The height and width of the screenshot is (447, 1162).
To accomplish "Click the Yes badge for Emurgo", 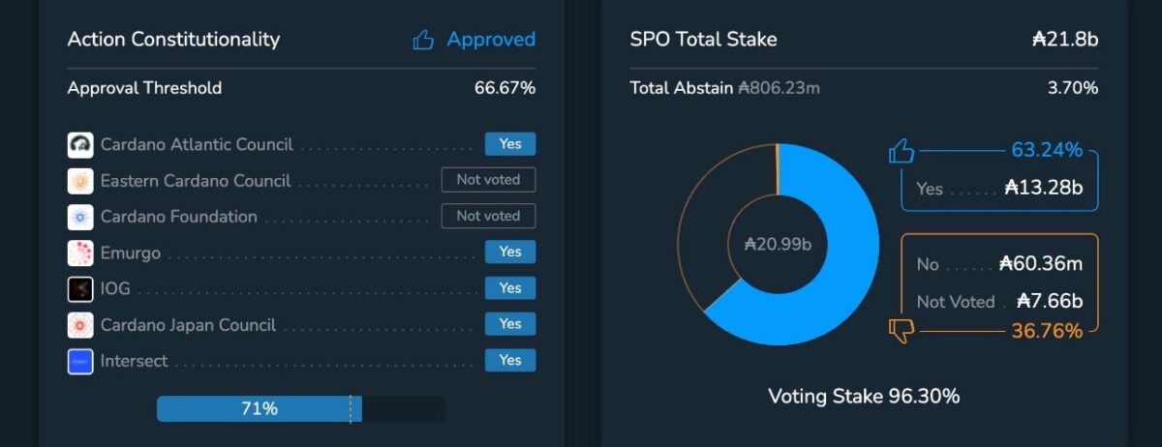I will click(x=509, y=252).
